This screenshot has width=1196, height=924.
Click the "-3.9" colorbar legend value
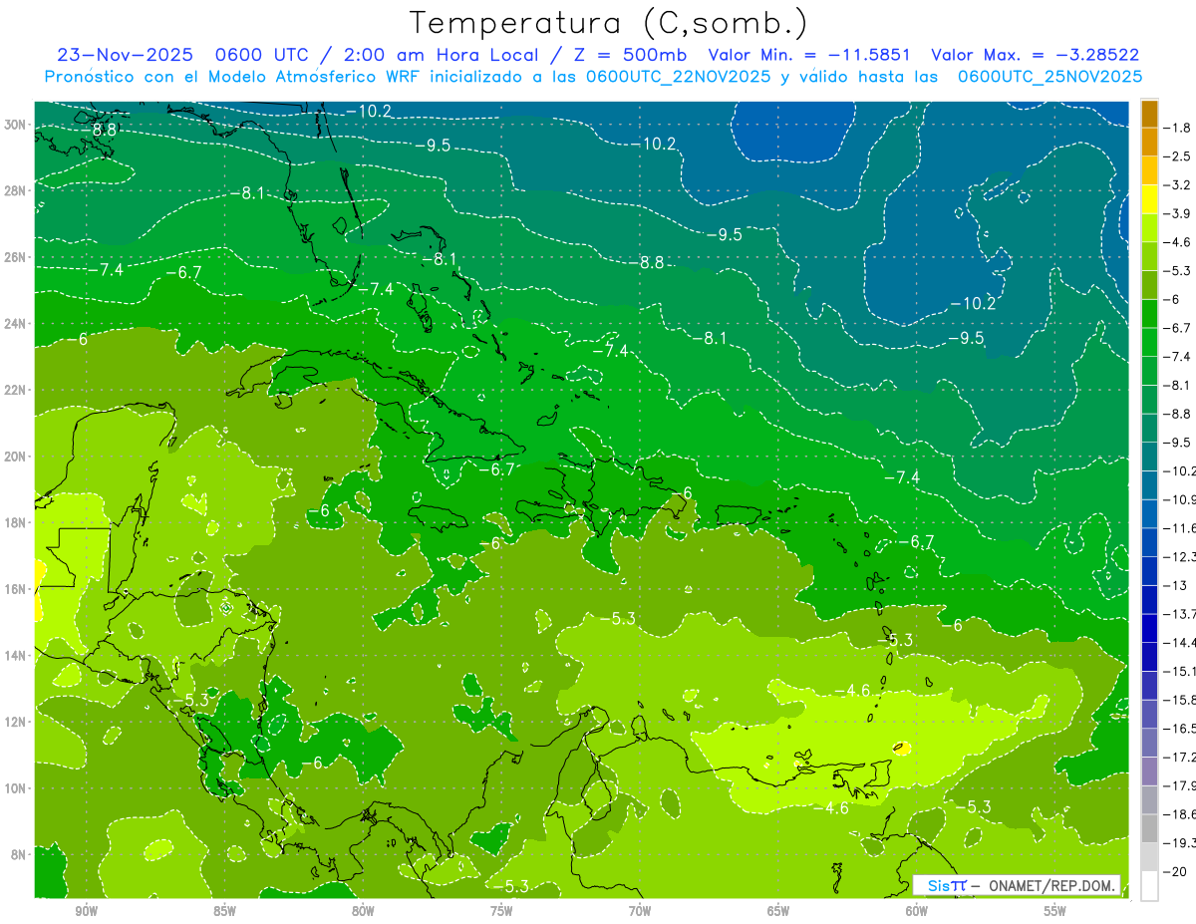click(x=1177, y=213)
